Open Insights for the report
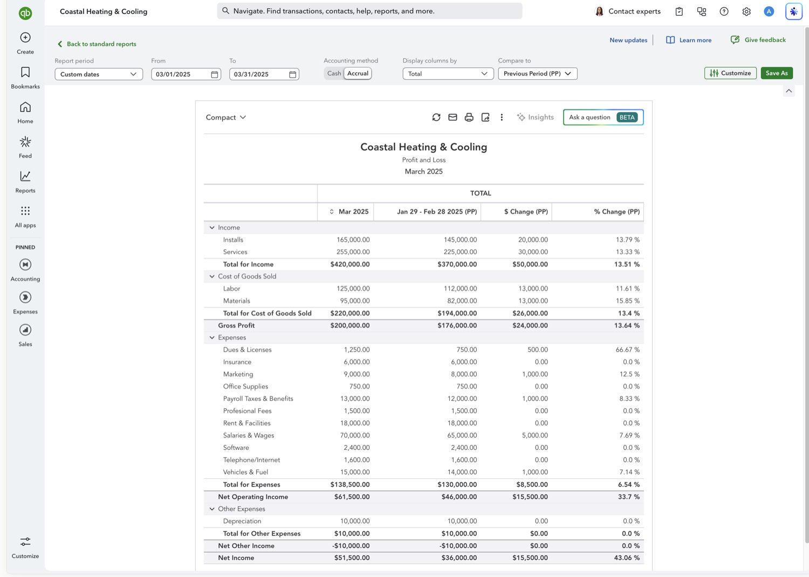Screen dimensions: 809x577 (x=535, y=117)
